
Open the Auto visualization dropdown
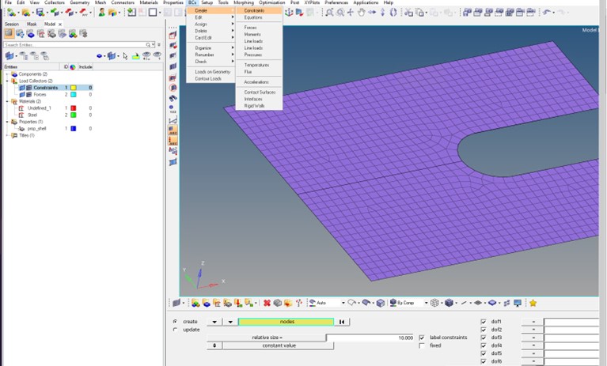(343, 303)
